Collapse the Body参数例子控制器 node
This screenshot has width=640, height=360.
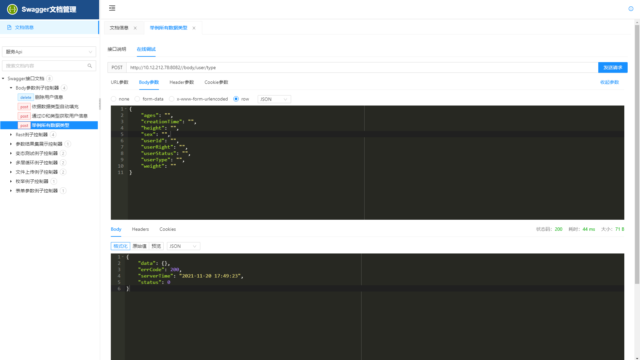(x=11, y=88)
